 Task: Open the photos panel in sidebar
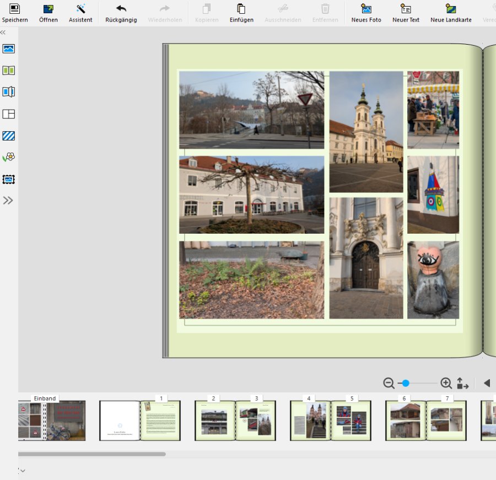click(9, 48)
